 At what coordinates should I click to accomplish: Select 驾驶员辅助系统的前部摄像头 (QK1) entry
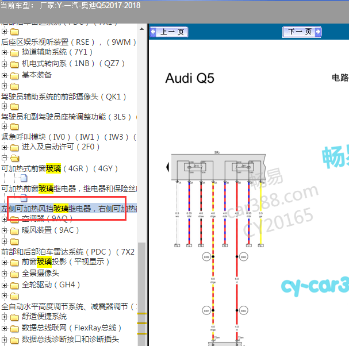coord(64,97)
